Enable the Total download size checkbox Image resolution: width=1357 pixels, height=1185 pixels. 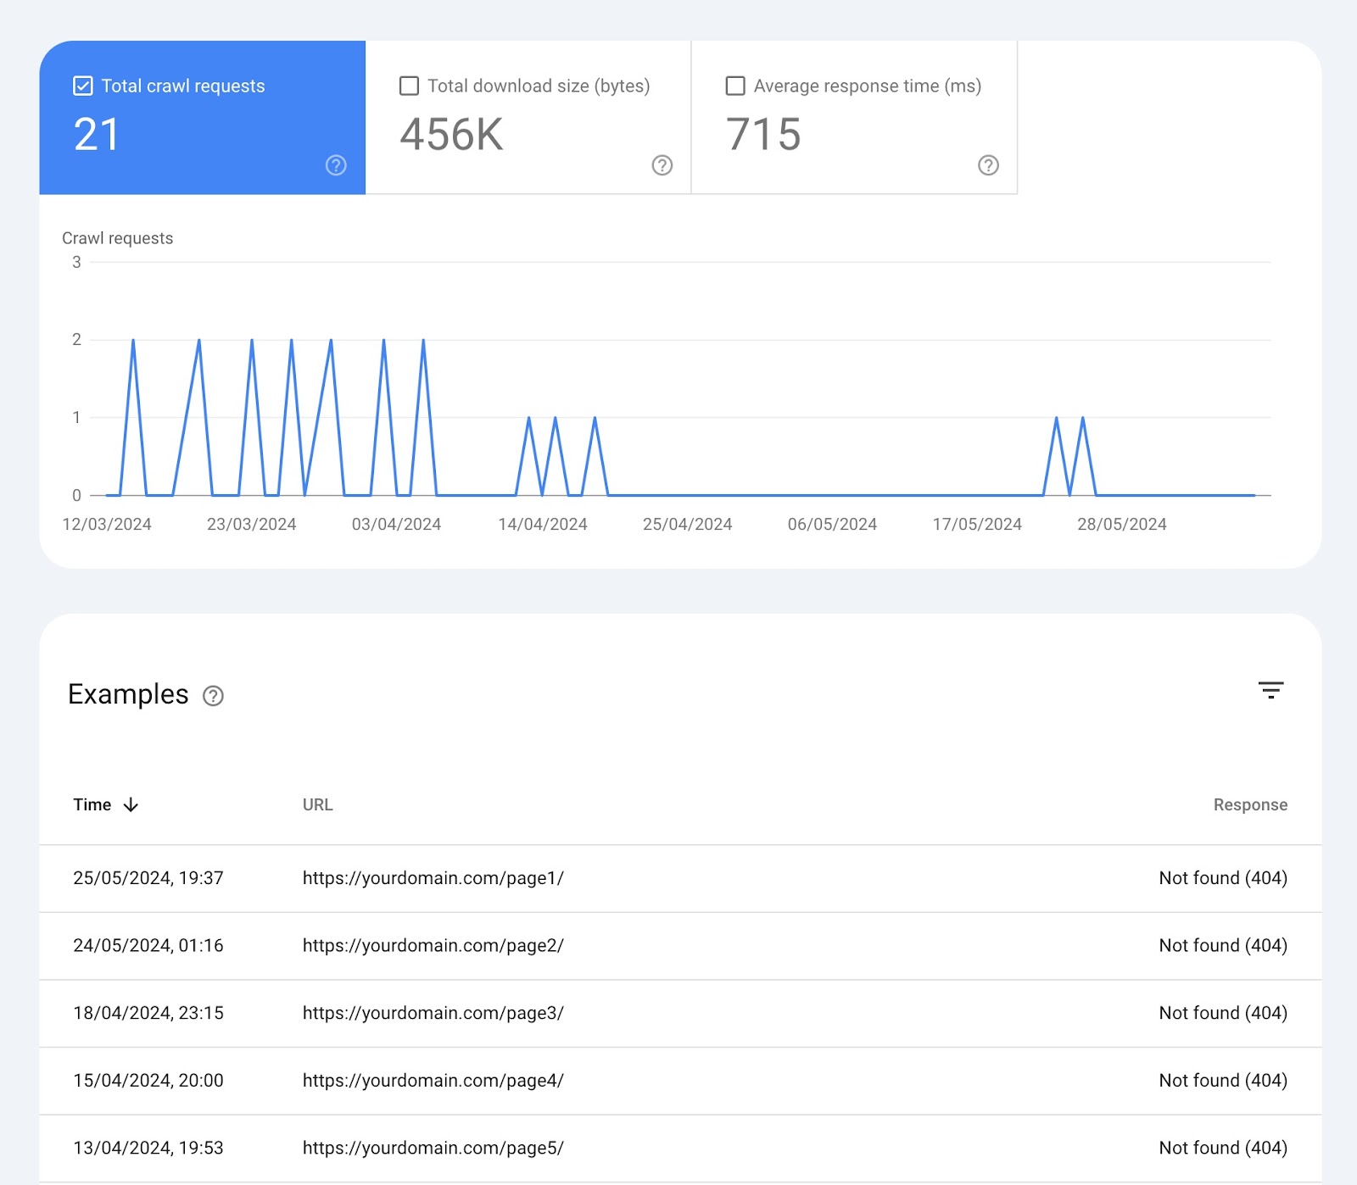(x=410, y=85)
